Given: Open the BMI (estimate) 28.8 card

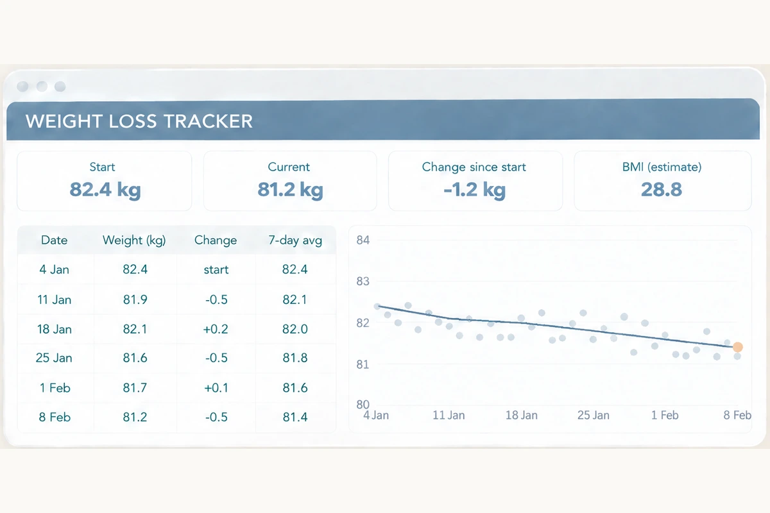Looking at the screenshot, I should pos(662,181).
